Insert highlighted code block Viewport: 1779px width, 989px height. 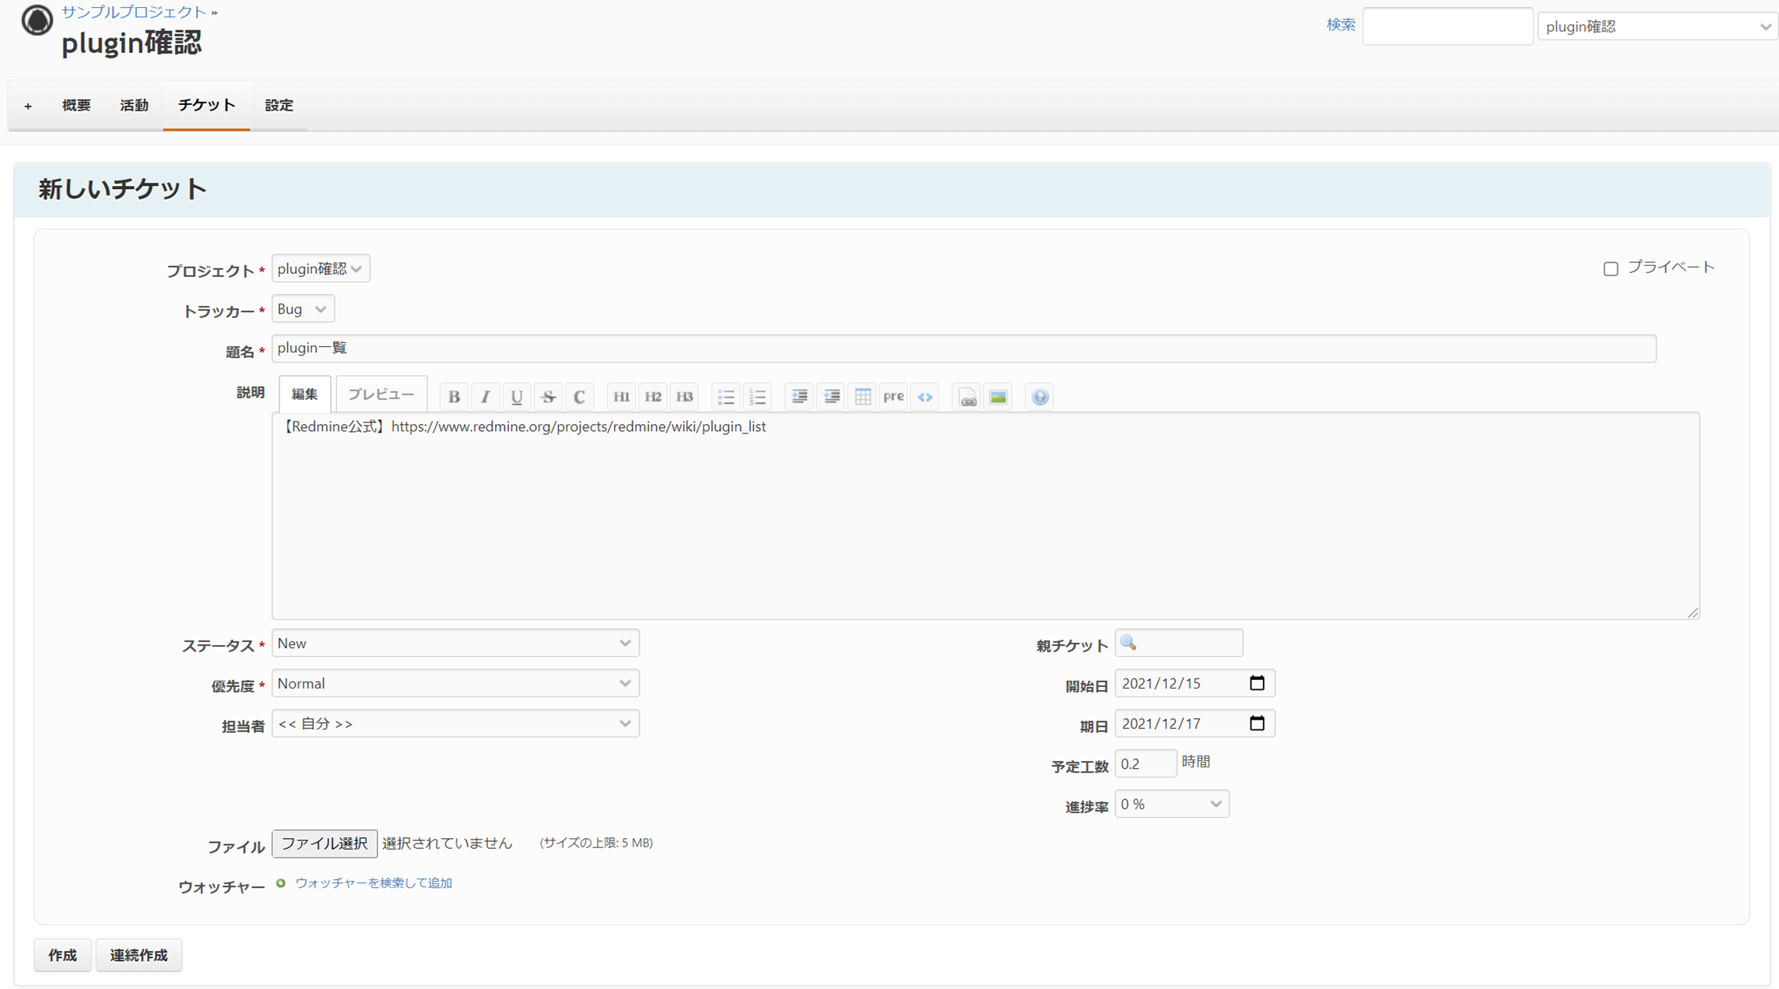click(925, 397)
